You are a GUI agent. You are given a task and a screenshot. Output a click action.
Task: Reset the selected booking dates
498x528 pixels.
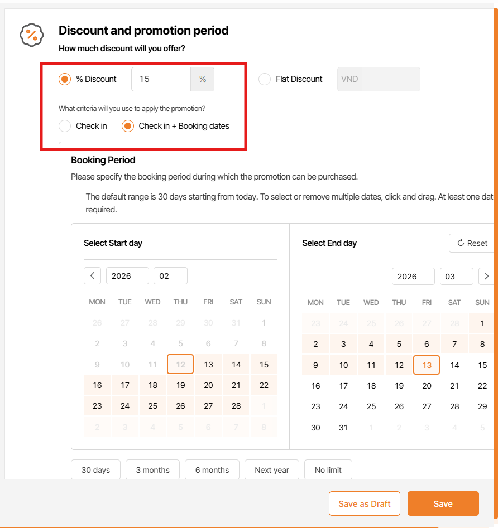(472, 243)
